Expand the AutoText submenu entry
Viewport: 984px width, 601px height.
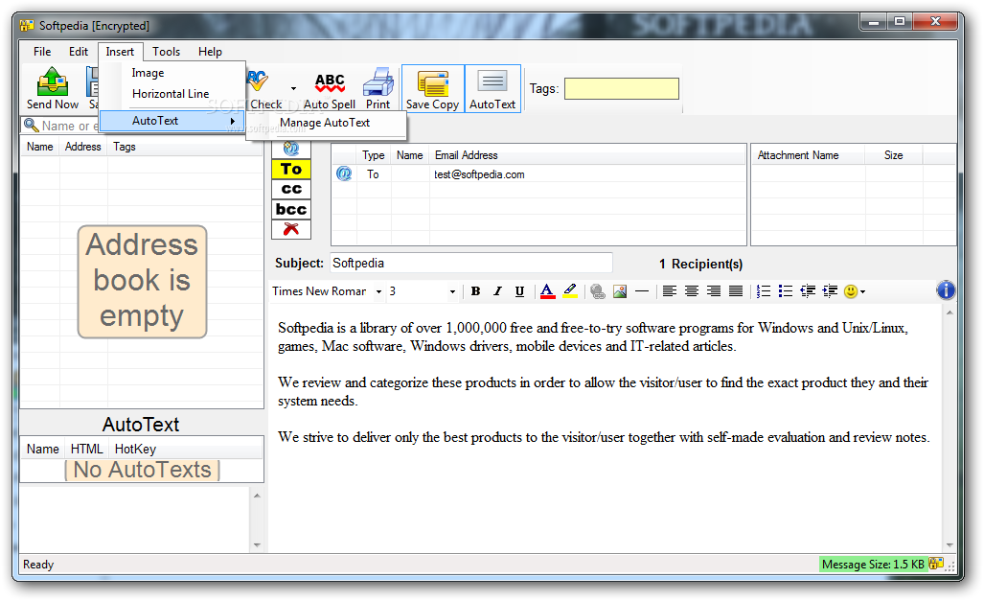(172, 121)
